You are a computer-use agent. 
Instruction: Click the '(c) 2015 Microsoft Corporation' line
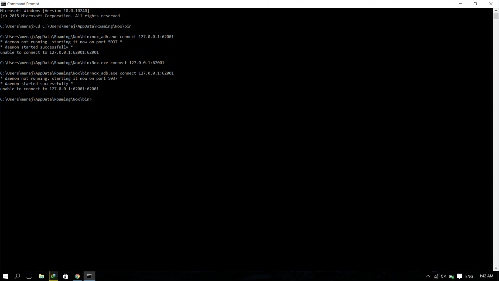61,16
